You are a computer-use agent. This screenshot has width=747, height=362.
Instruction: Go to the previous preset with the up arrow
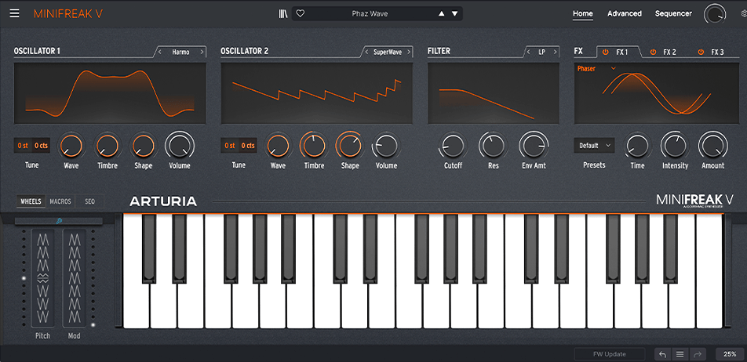point(441,14)
